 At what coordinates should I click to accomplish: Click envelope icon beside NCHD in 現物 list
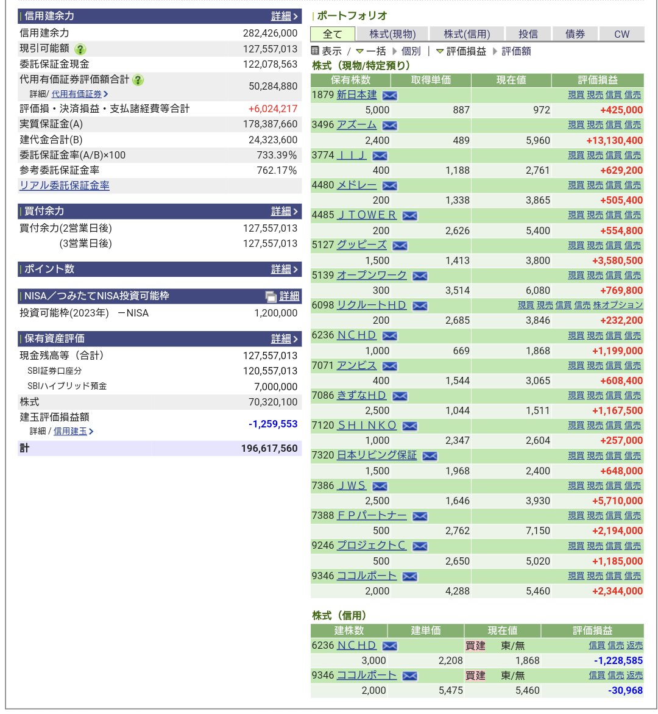[389, 336]
